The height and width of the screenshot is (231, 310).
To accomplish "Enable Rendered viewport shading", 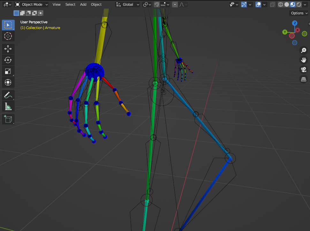I will pos(299,4).
